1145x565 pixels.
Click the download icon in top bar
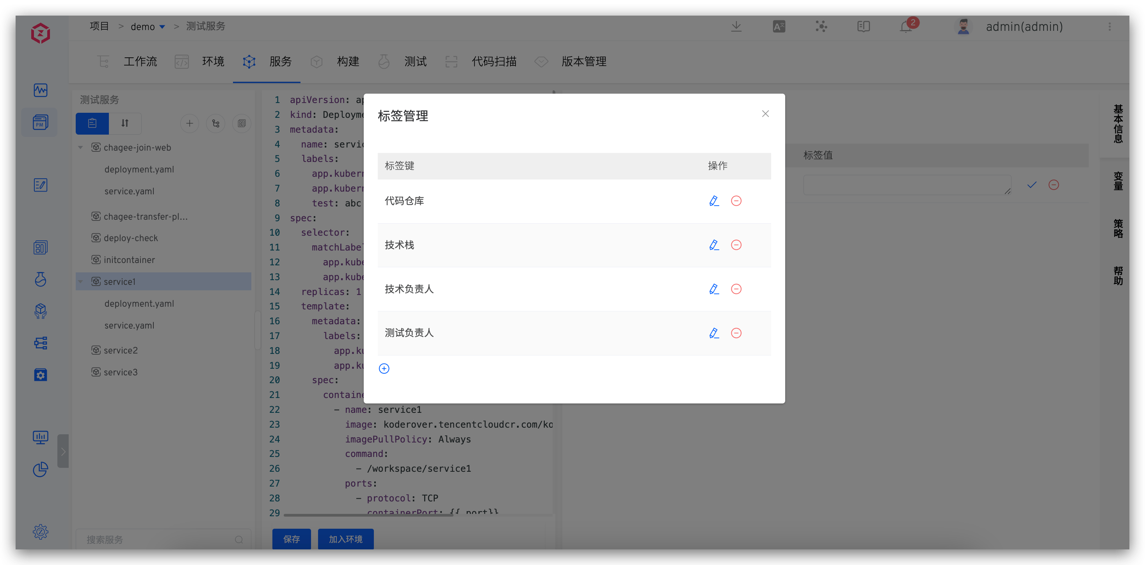(x=736, y=27)
